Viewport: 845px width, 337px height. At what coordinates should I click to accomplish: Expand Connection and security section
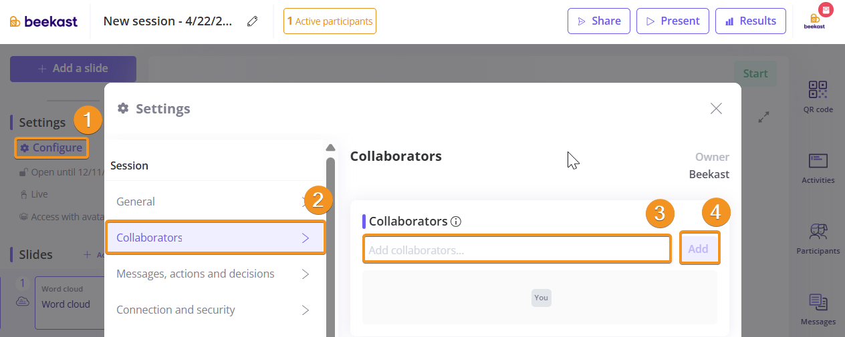click(305, 310)
